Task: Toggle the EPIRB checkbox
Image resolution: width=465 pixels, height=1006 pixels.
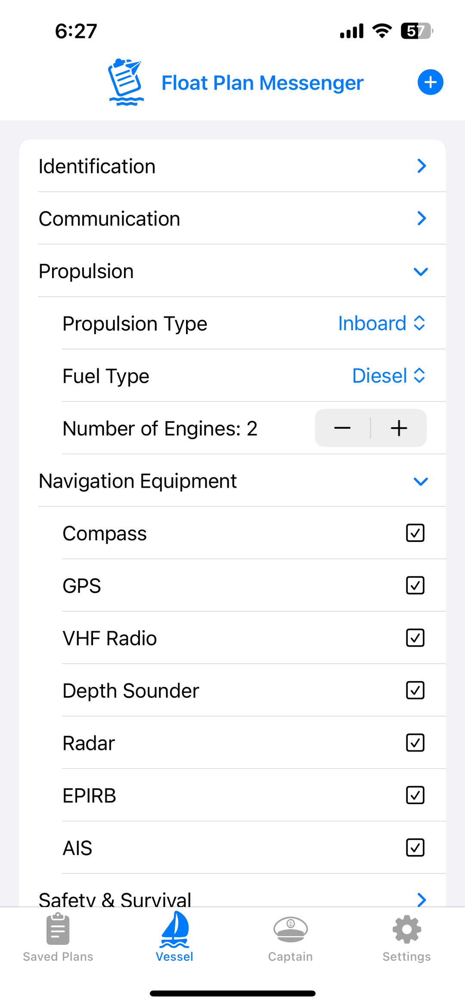Action: pyautogui.click(x=415, y=795)
